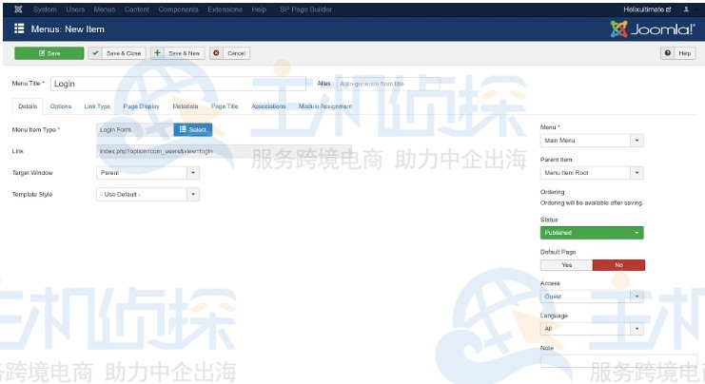Click the Joomla icon in top menu bar
Screen dimensions: 705x384
[x=18, y=9]
